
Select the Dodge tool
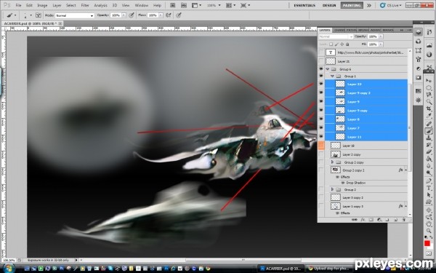[429, 173]
